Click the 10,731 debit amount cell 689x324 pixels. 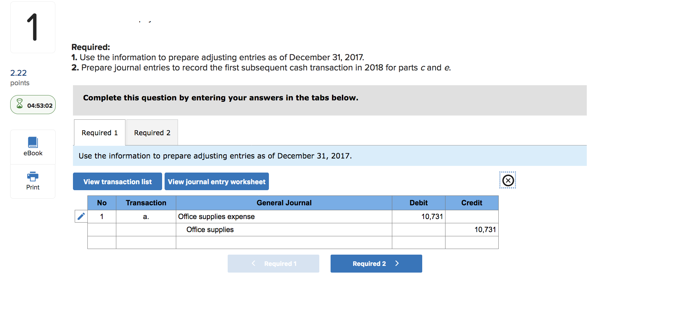click(x=419, y=217)
